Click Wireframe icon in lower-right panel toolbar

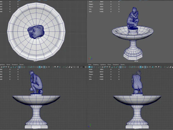(138, 67)
